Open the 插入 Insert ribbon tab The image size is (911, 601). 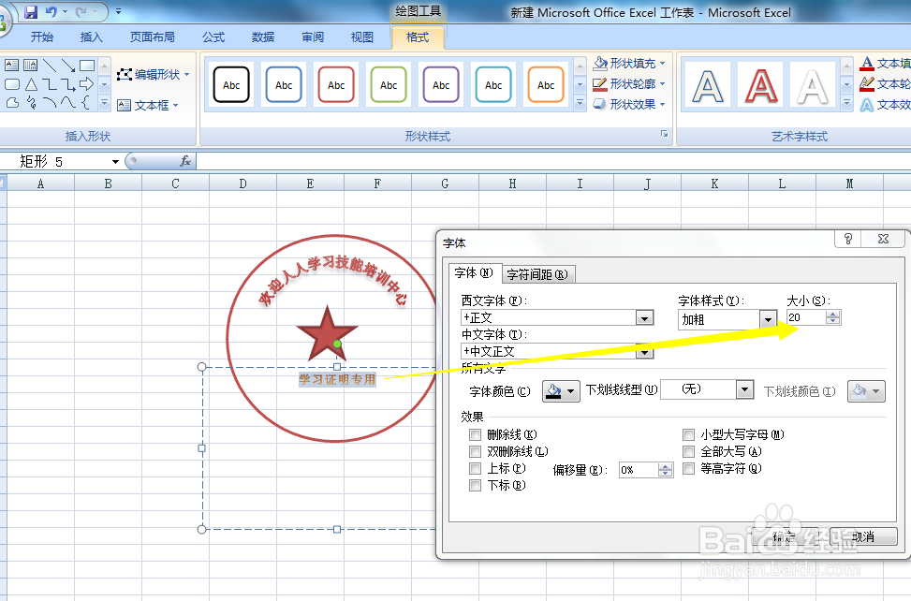[91, 37]
